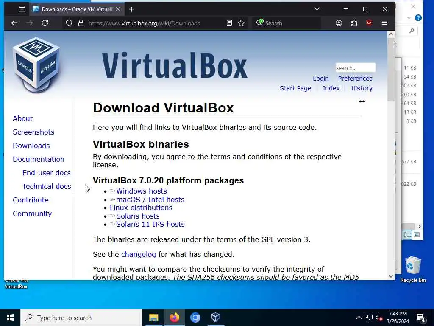Open network status tray icon
The width and height of the screenshot is (434, 326).
click(369, 318)
